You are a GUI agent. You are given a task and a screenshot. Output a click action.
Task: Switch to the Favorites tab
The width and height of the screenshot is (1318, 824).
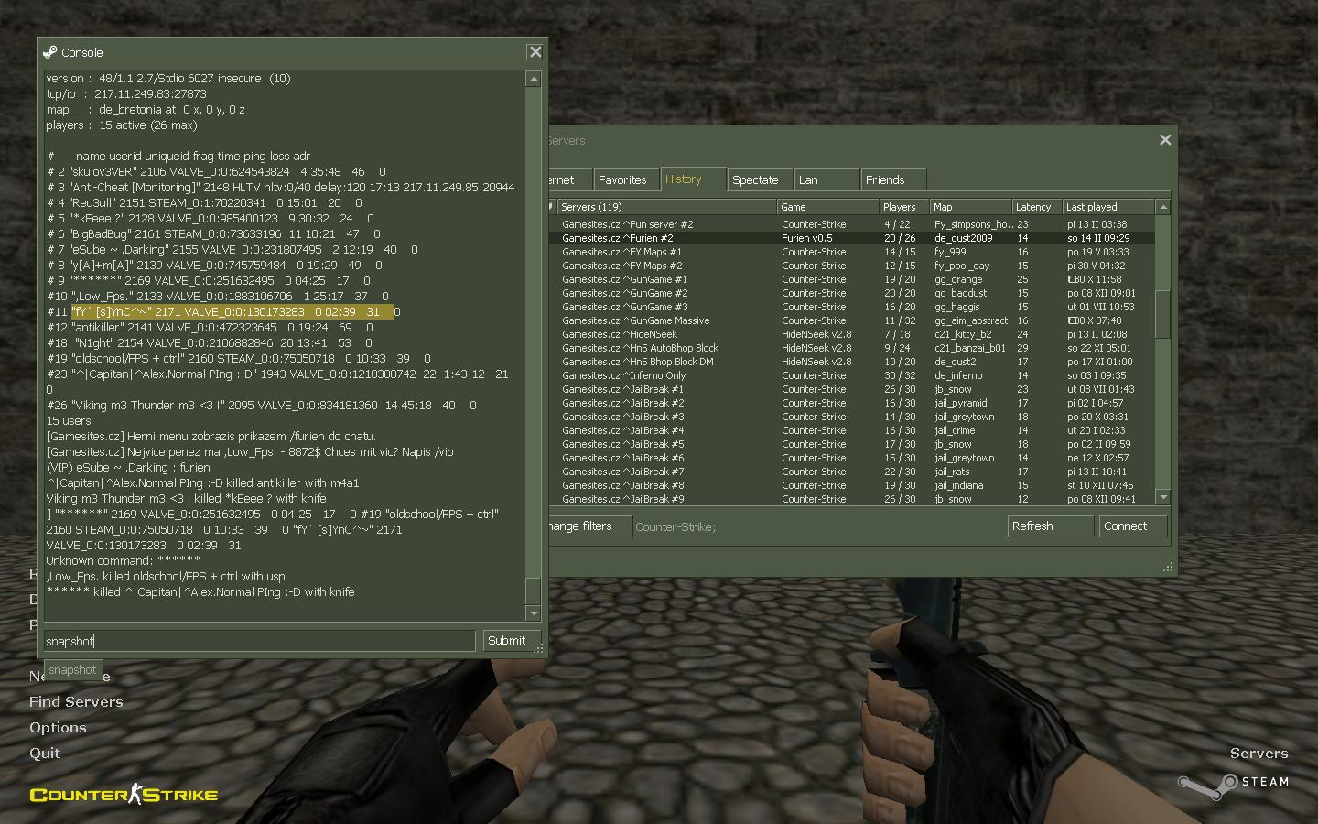click(622, 180)
